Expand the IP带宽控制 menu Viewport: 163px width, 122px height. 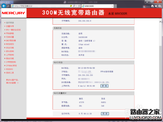tap(11, 62)
